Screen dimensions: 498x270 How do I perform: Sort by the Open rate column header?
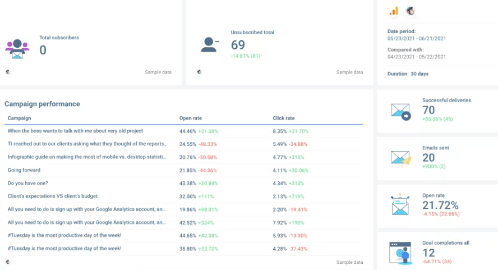tap(191, 118)
